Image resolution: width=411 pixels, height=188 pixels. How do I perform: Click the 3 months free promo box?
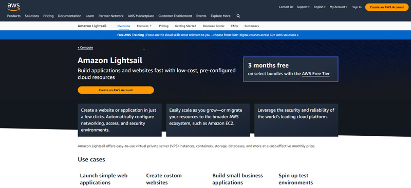[291, 69]
